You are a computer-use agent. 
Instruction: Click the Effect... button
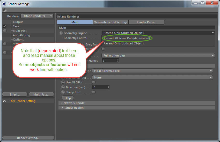click(x=15, y=94)
